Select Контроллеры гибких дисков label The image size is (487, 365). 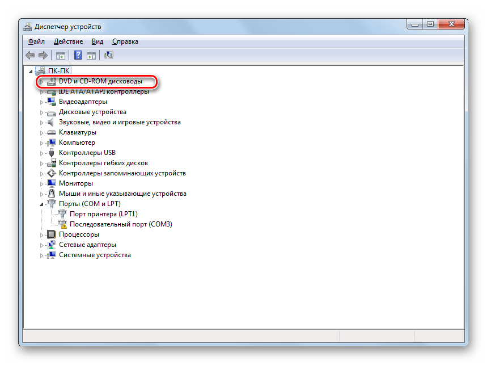tap(103, 163)
